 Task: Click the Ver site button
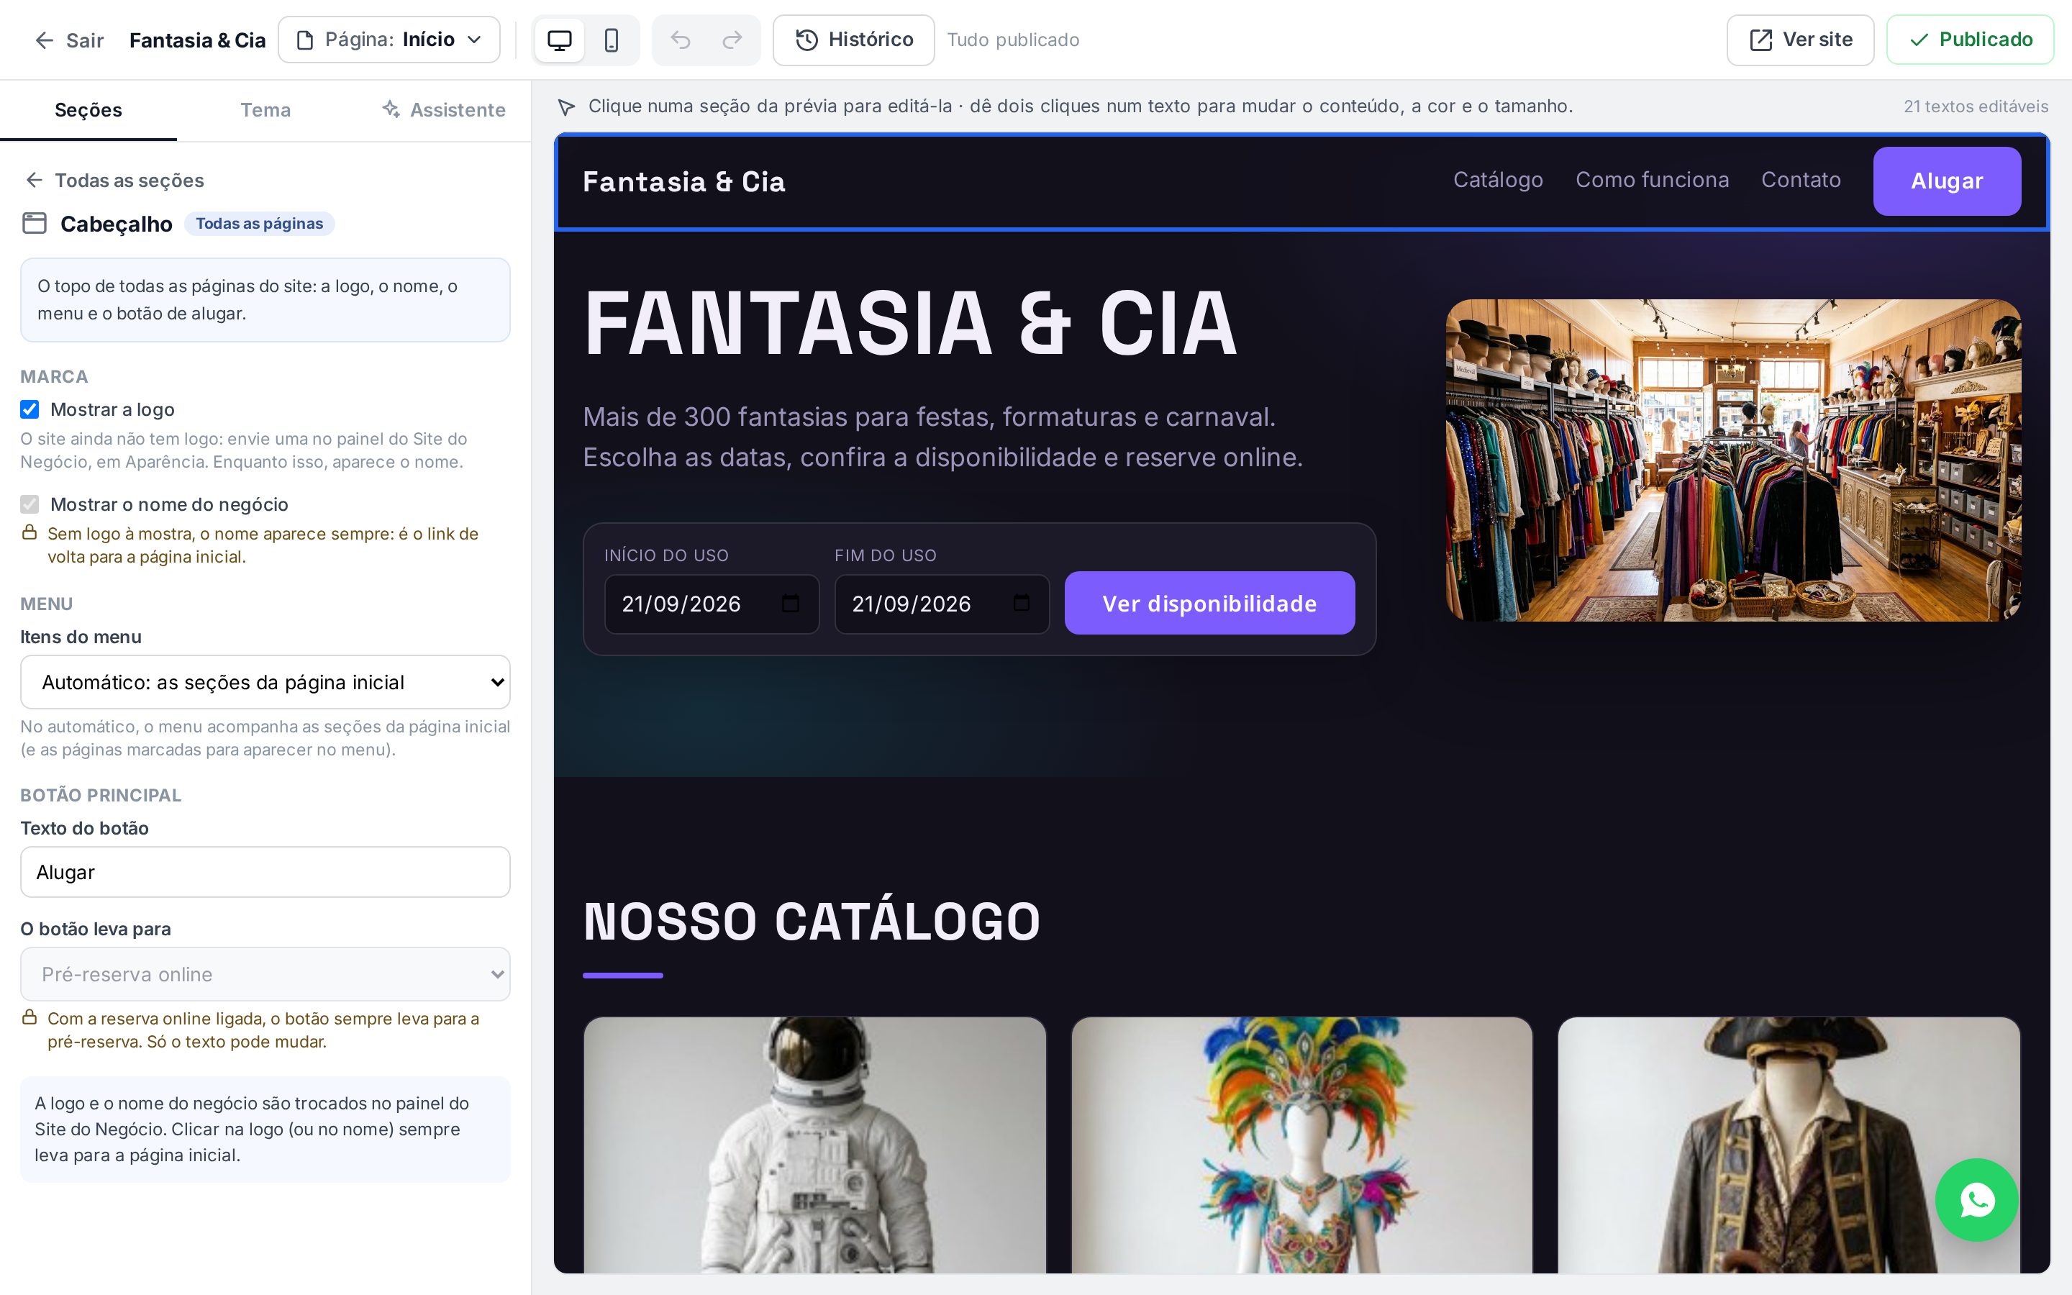pos(1800,40)
